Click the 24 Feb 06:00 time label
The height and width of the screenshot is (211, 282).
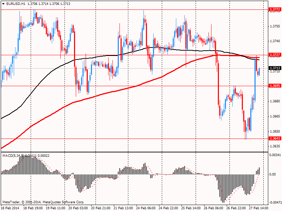point(146,208)
